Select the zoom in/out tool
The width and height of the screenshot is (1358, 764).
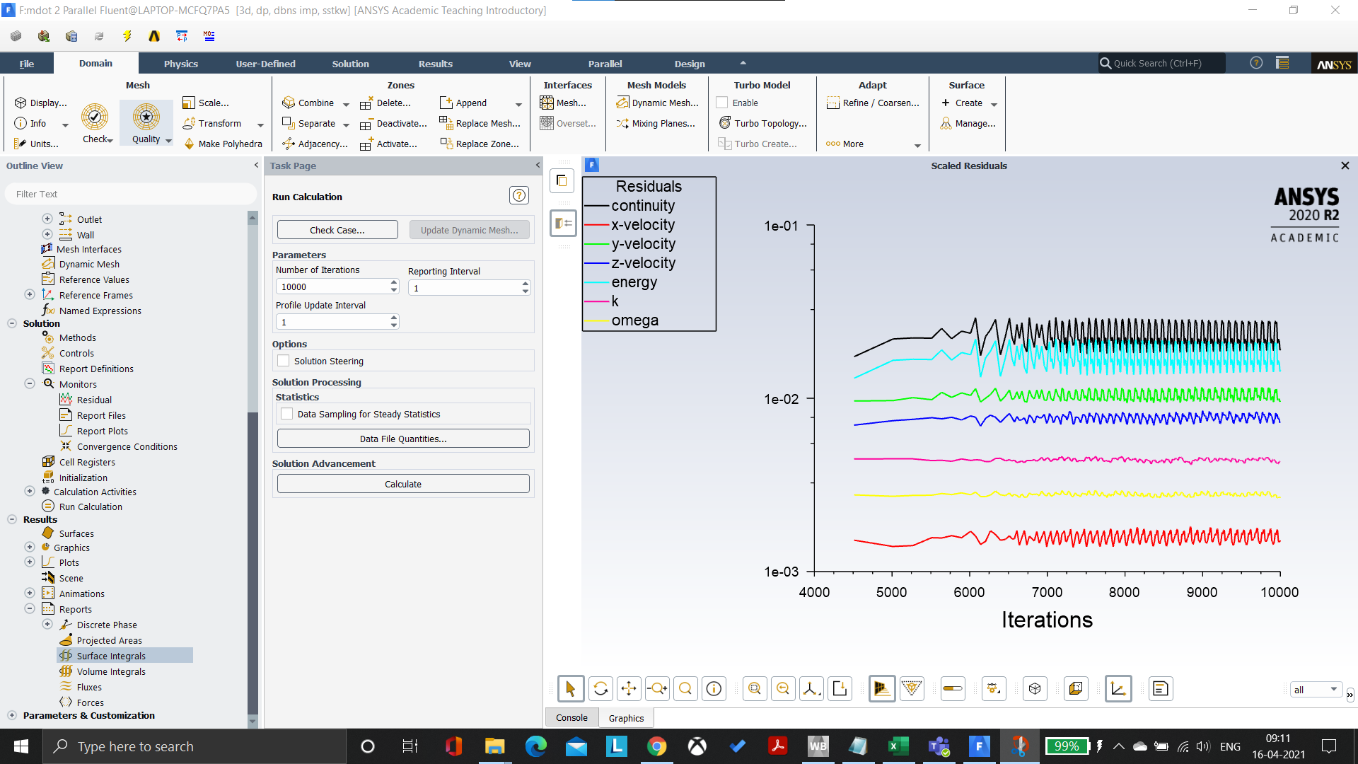pyautogui.click(x=657, y=688)
